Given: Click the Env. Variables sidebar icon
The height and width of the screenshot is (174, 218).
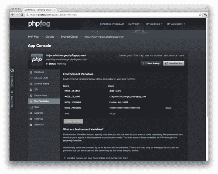Looking at the screenshot, I should click(31, 102).
